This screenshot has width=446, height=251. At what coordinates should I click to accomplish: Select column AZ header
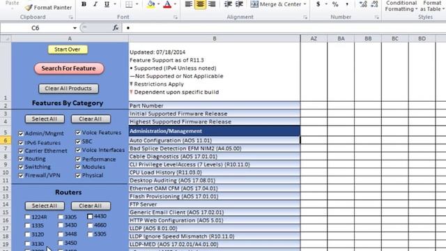click(314, 38)
